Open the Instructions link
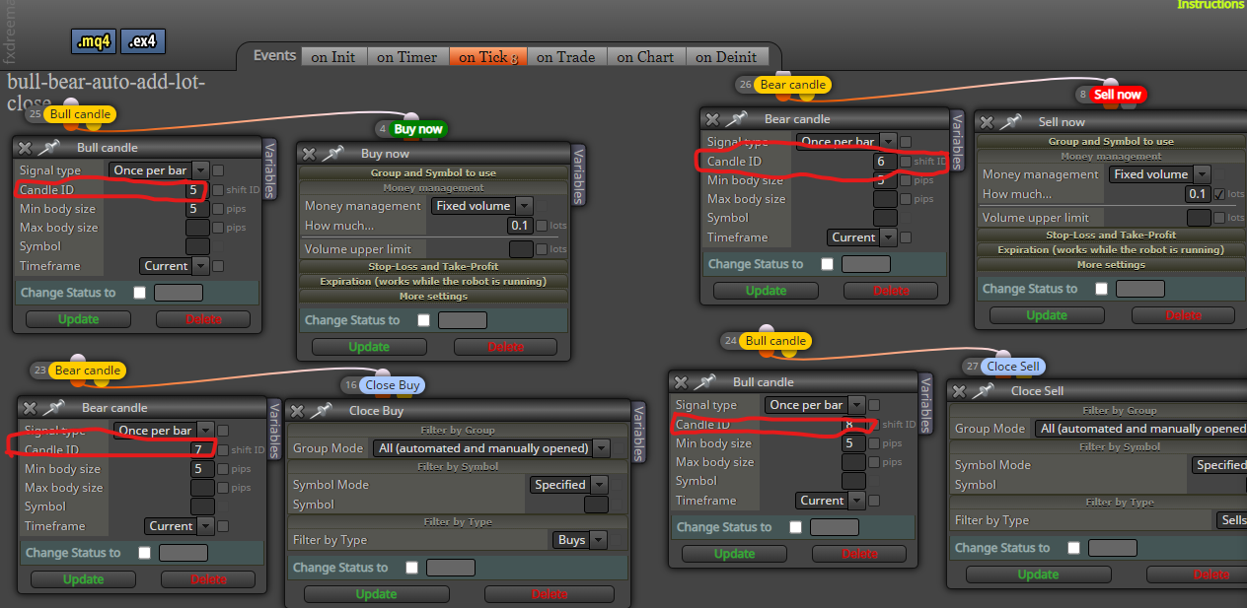The height and width of the screenshot is (608, 1247). (x=1211, y=5)
